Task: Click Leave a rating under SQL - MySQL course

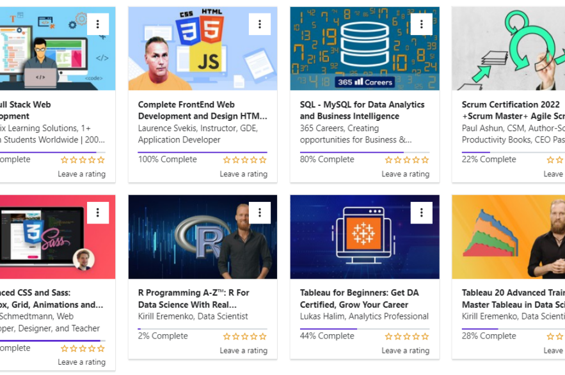Action: (406, 174)
